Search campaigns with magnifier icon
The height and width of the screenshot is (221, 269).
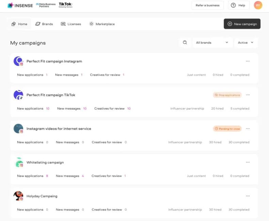[x=185, y=42]
